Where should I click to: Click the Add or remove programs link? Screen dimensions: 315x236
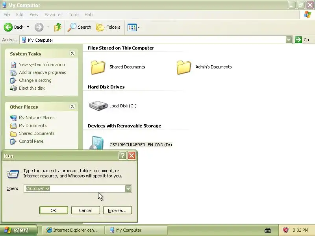click(x=43, y=72)
